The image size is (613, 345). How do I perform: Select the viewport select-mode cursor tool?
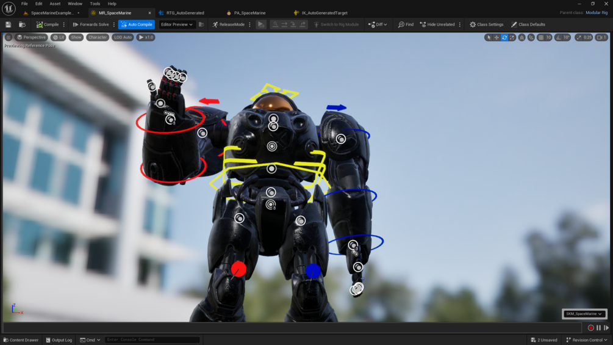[x=489, y=37]
